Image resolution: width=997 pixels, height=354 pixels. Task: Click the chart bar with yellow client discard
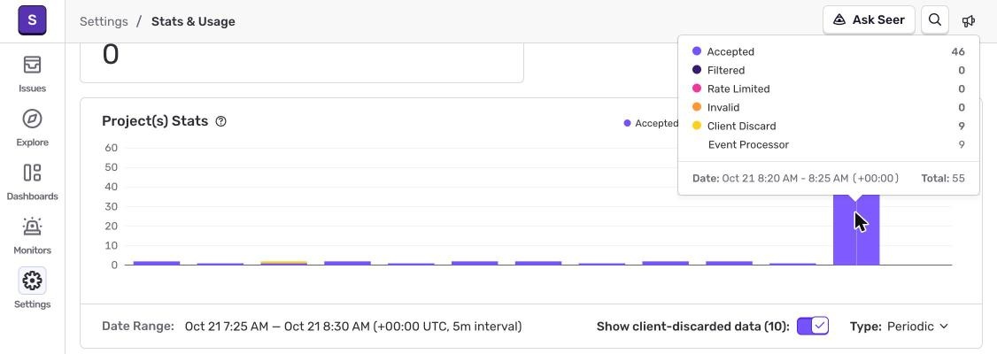tap(283, 263)
